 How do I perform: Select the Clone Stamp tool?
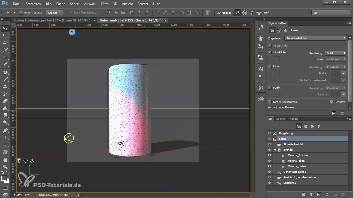pyautogui.click(x=5, y=87)
